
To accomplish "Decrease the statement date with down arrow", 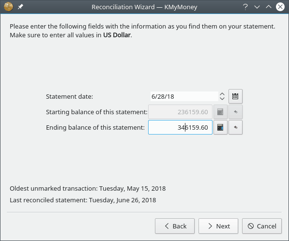I will pyautogui.click(x=222, y=99).
